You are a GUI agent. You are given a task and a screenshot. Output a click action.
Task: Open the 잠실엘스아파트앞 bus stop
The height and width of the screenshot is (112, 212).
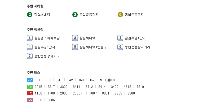(x=47, y=38)
